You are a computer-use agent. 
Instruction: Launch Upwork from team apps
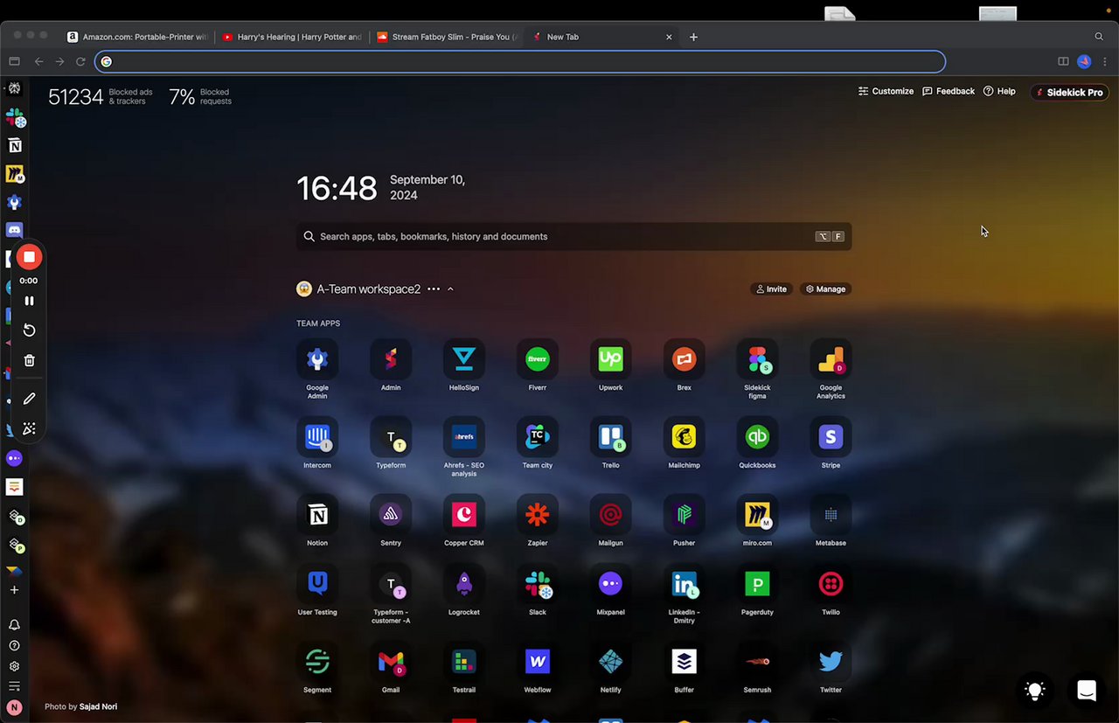point(610,359)
